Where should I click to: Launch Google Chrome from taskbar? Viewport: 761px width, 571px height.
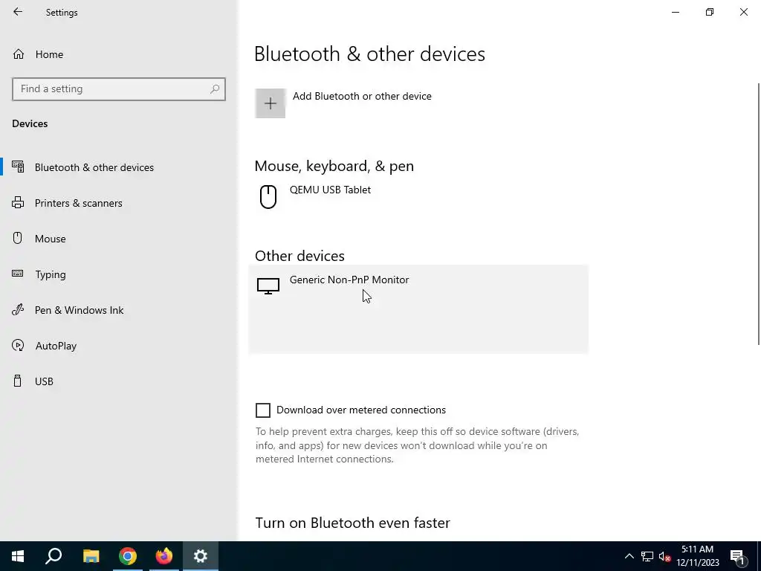(128, 556)
